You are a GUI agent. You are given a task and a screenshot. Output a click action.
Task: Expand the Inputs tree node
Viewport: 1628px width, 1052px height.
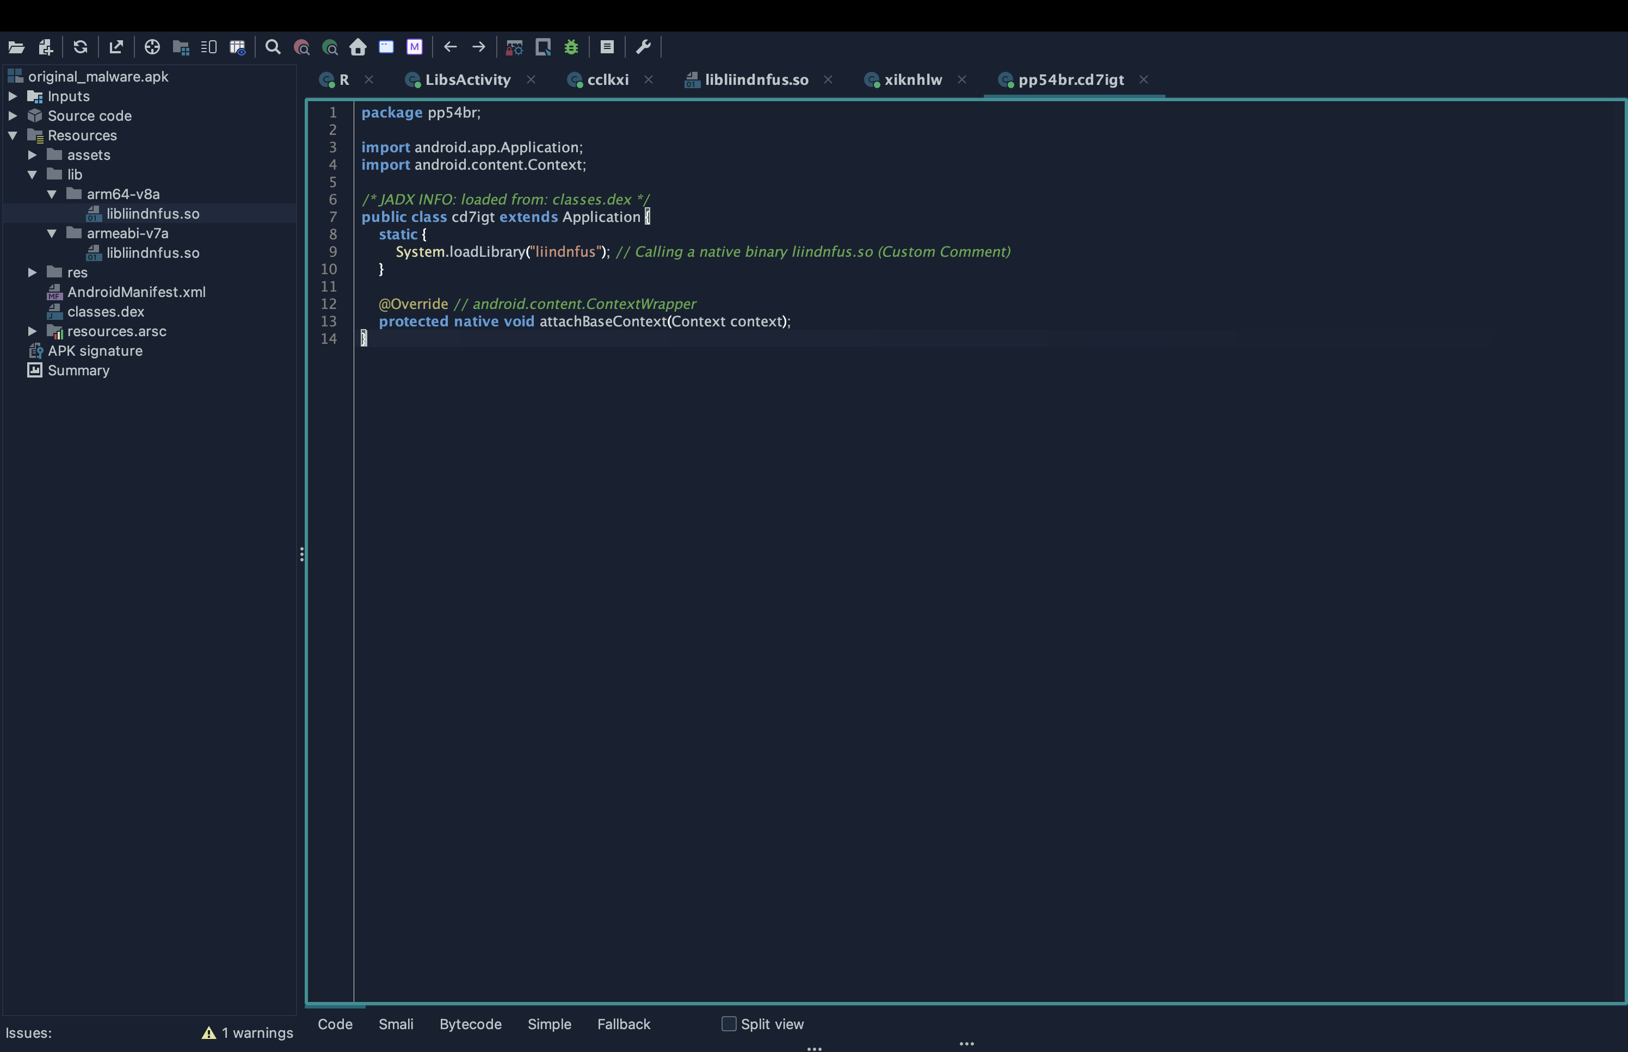click(13, 96)
